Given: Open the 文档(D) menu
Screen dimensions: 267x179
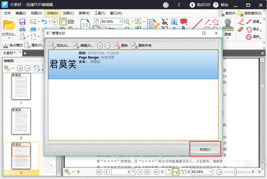Looking at the screenshot, I should point(52,13).
